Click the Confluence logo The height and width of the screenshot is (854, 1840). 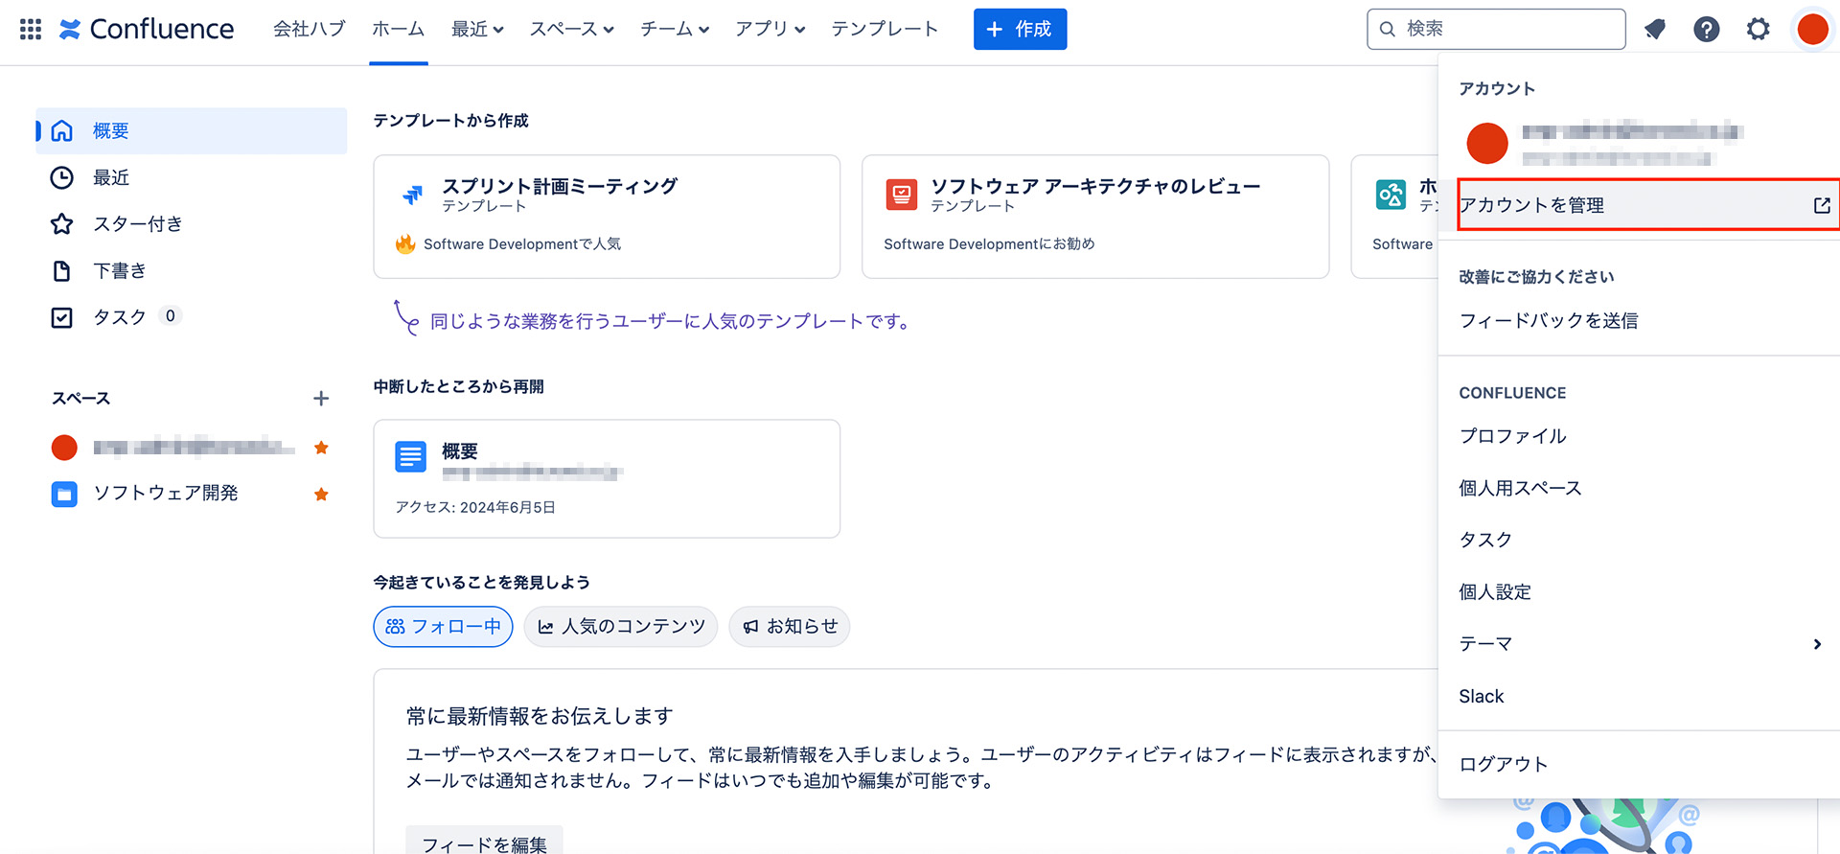pos(147,29)
